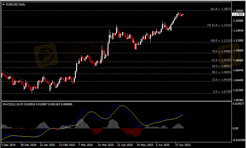Viewport: 246px width, 148px height.
Task: Click 1.14540 on the price axis
Action: 238,31
